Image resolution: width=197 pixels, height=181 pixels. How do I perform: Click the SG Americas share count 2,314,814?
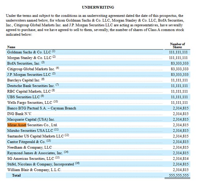[x=181, y=159]
